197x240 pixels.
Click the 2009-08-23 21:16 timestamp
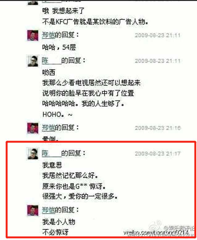click(158, 128)
